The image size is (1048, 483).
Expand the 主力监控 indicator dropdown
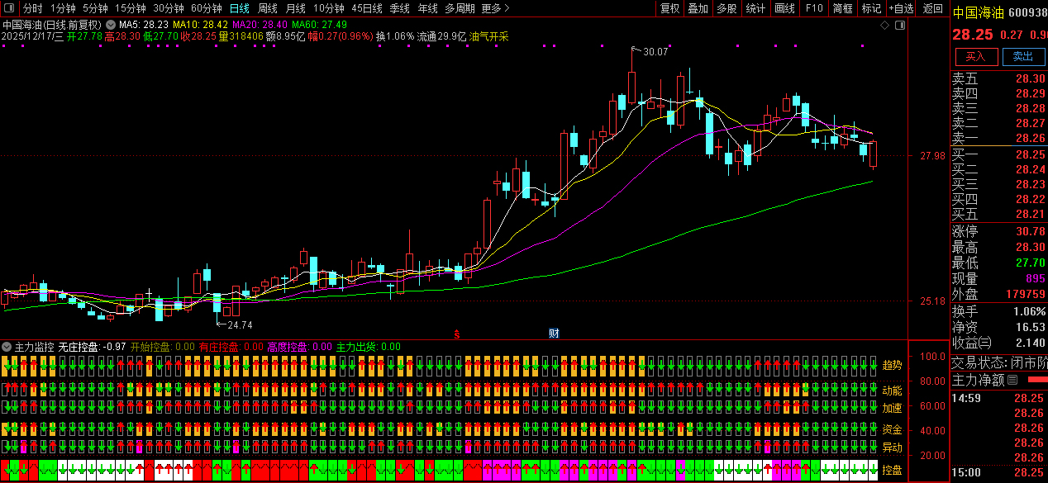(7, 347)
